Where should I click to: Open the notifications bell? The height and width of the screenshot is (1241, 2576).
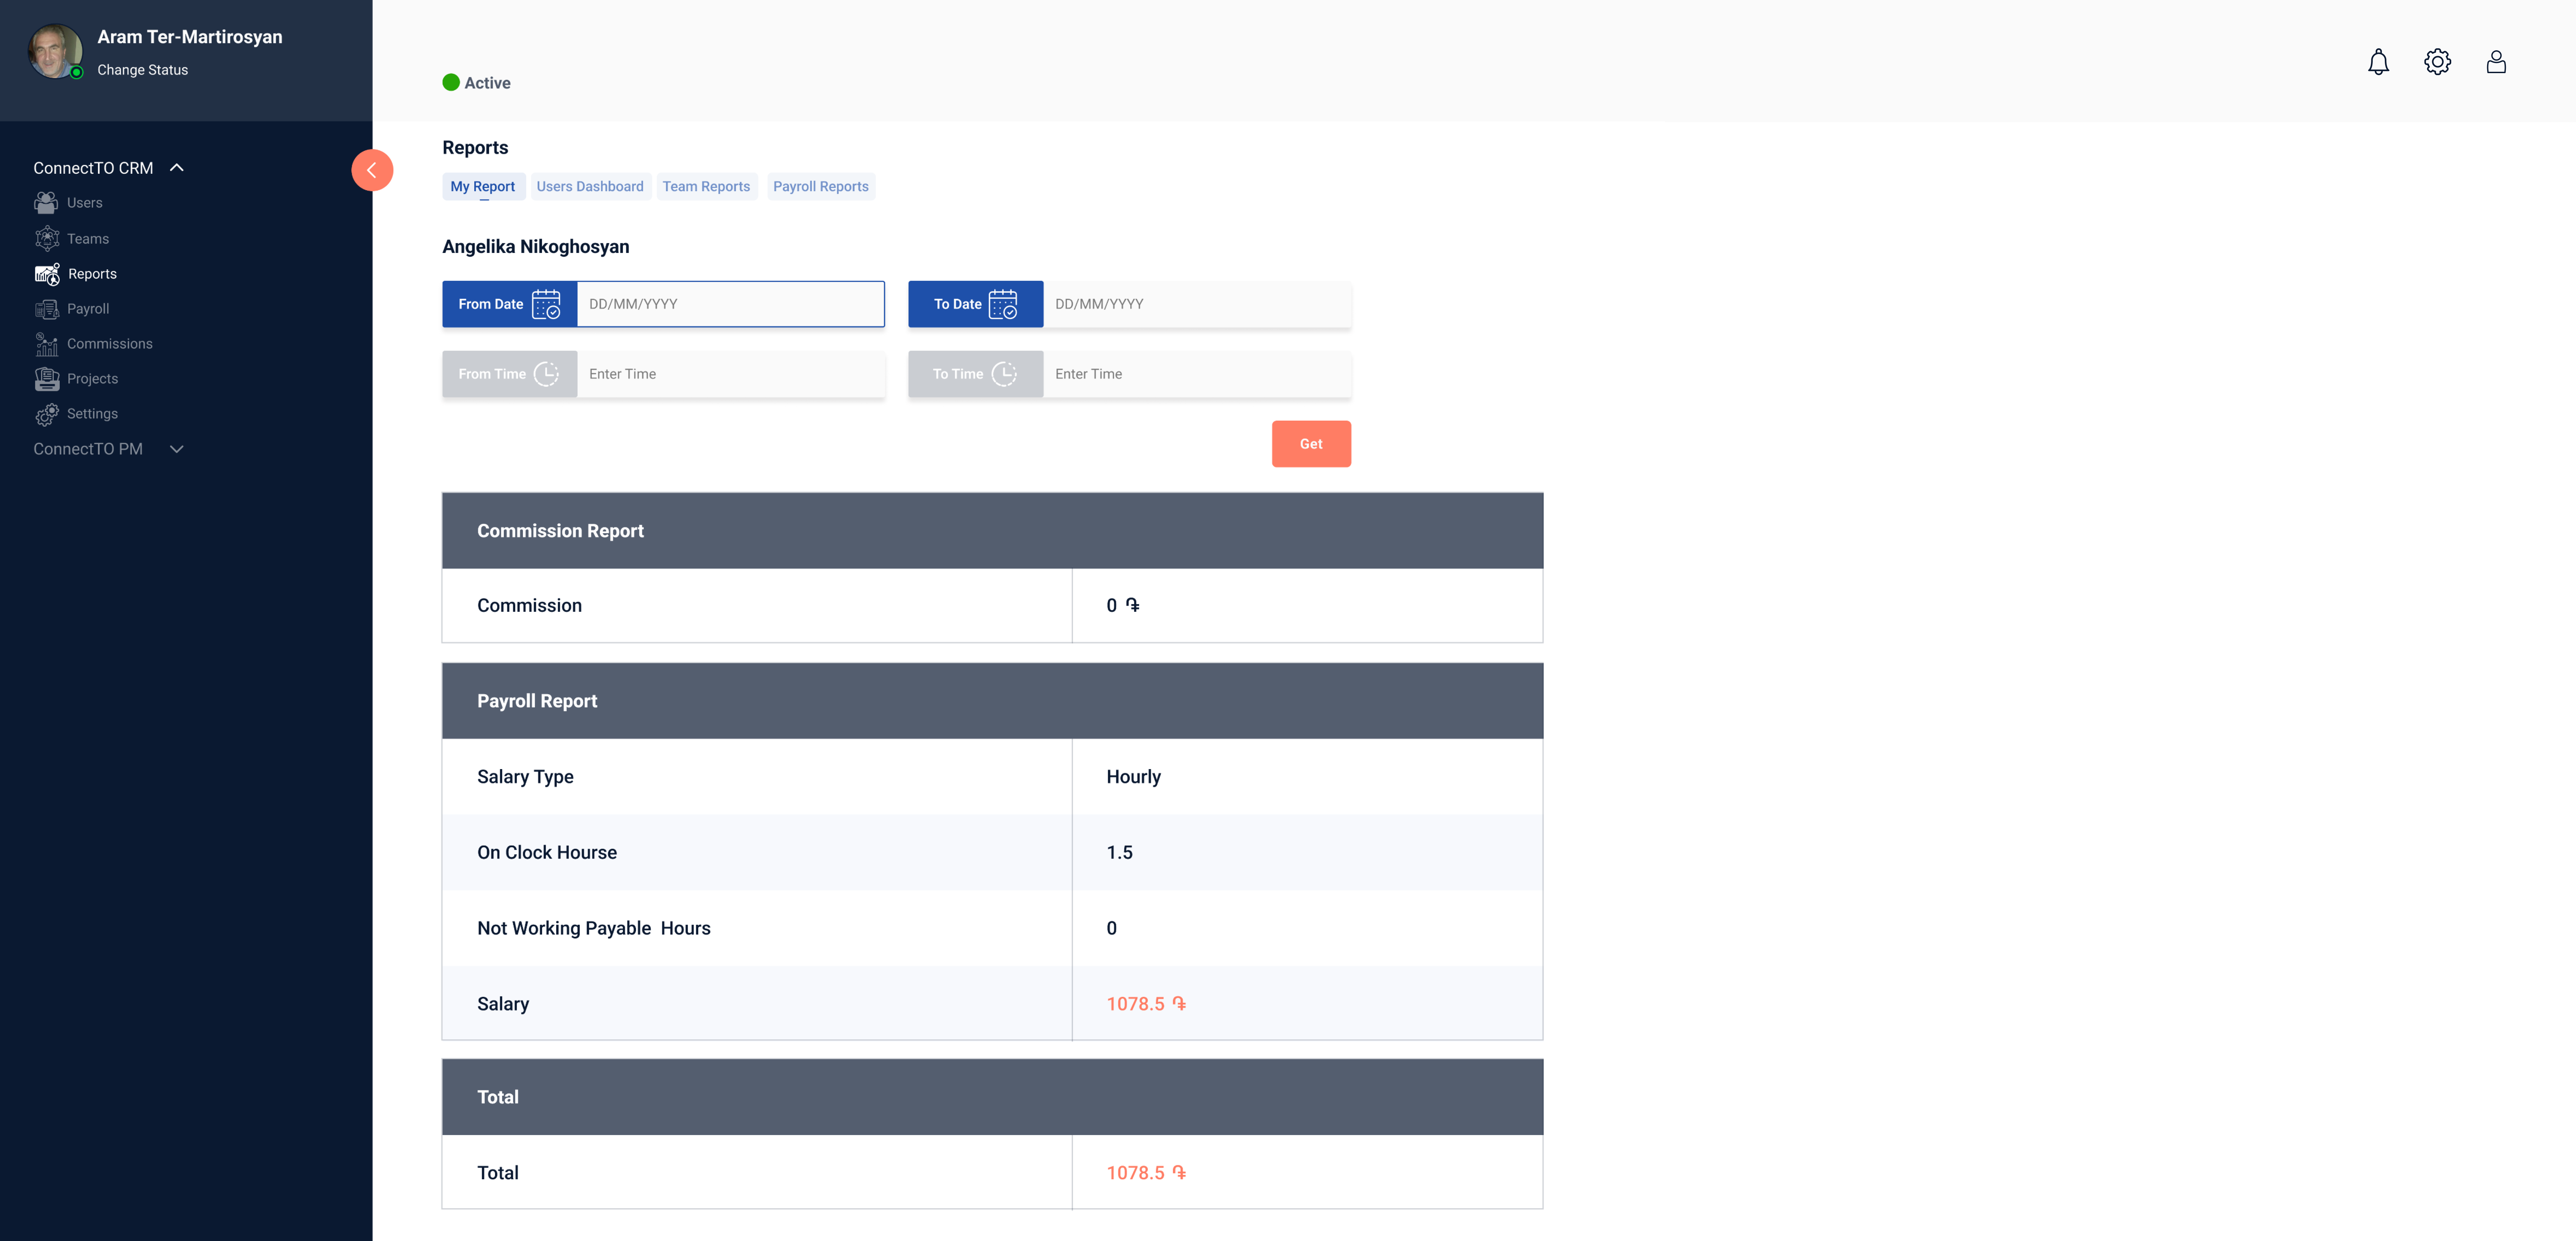coord(2378,62)
